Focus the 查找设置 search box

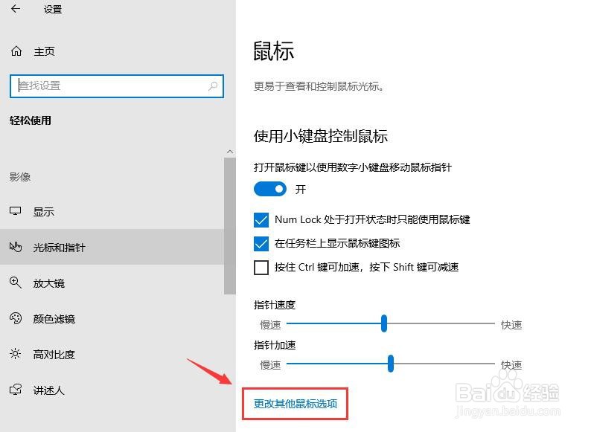coord(117,86)
